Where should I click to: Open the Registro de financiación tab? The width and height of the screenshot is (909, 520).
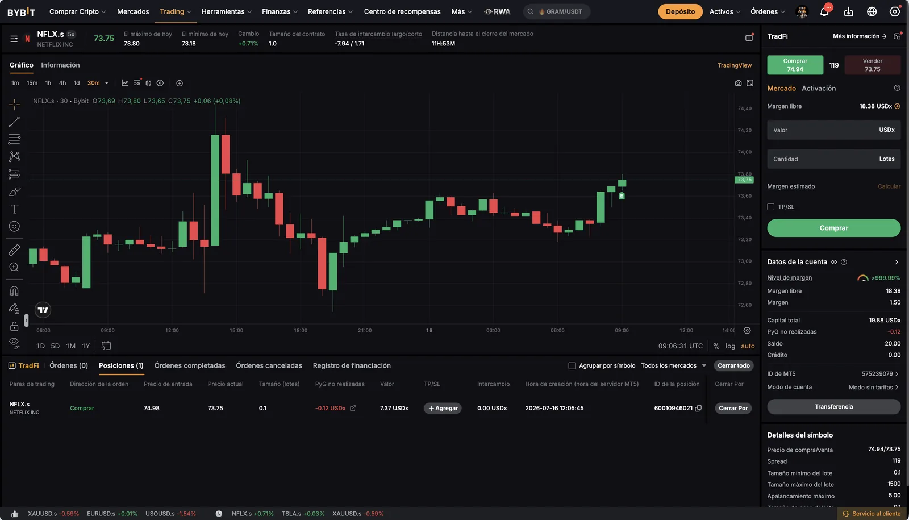(352, 365)
